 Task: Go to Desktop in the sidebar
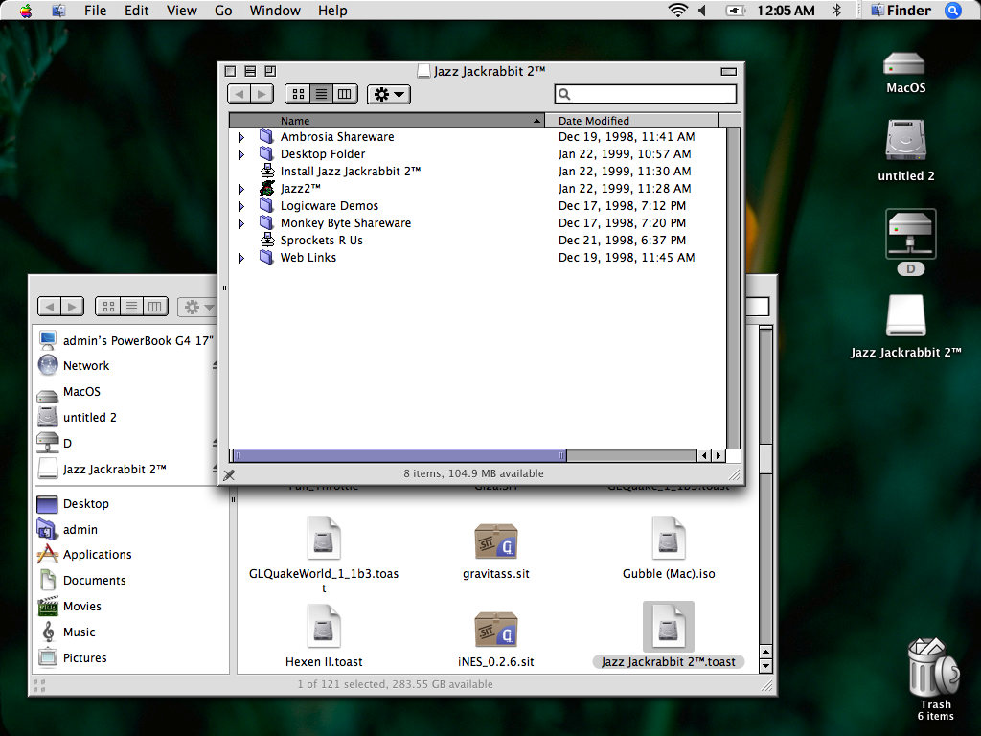coord(73,504)
